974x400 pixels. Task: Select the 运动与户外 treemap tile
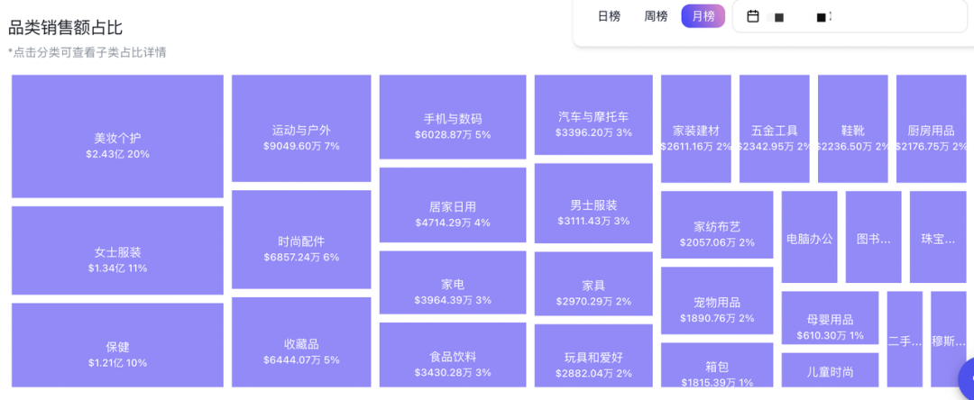tap(301, 128)
